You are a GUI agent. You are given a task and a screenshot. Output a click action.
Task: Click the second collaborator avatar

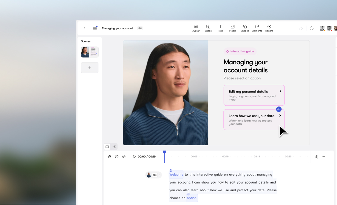[x=329, y=28]
